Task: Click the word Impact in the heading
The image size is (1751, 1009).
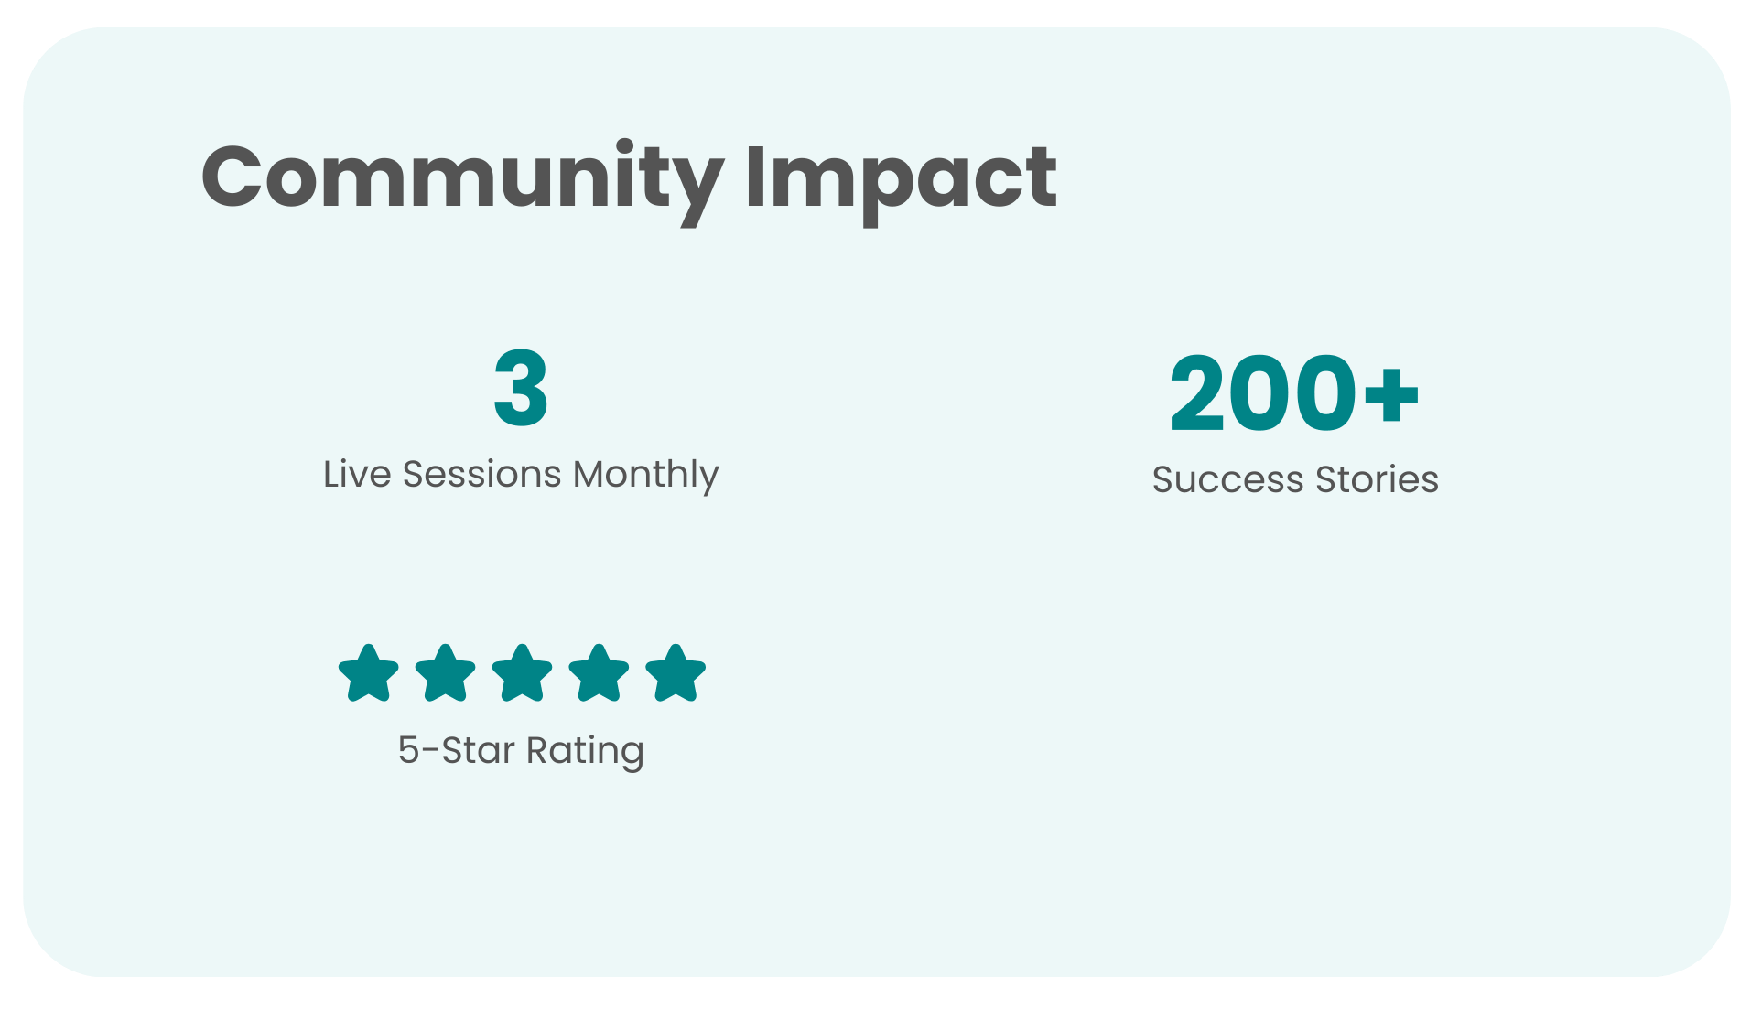Action: click(x=902, y=181)
